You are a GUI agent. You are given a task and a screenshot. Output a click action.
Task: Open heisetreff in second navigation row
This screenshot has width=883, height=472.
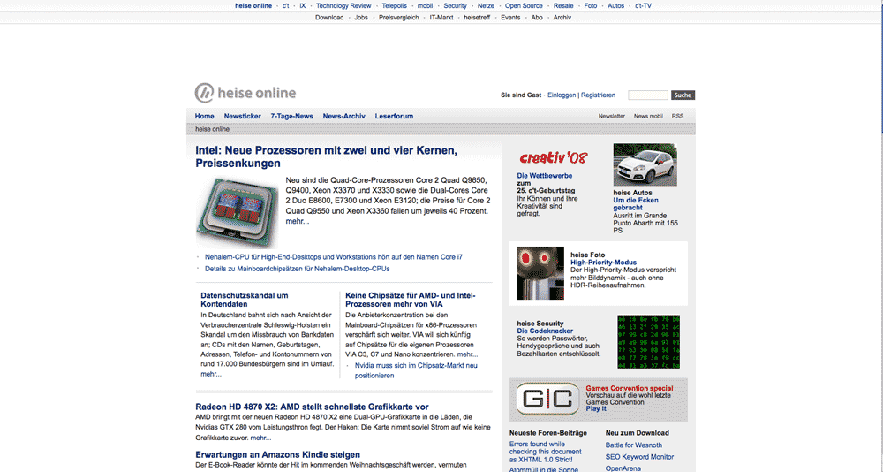(x=477, y=18)
